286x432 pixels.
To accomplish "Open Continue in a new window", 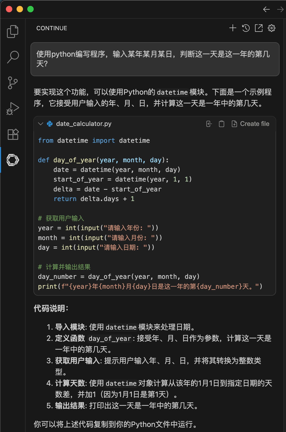I will (259, 28).
